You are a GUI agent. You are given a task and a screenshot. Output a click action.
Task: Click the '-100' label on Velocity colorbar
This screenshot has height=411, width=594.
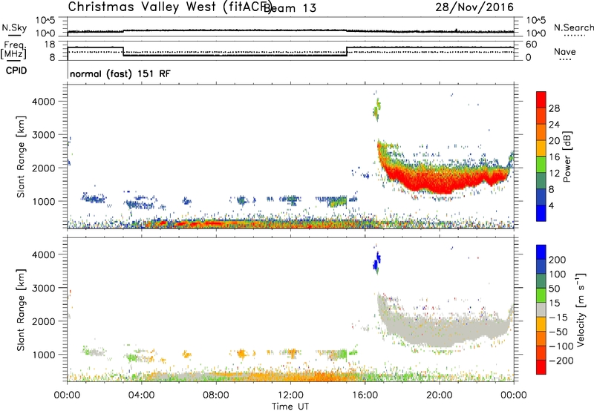(x=561, y=346)
